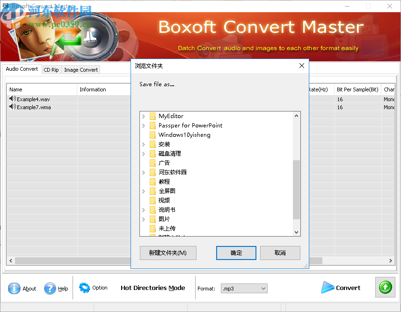Expand the MyEditor folder
The width and height of the screenshot is (401, 312).
(x=143, y=116)
